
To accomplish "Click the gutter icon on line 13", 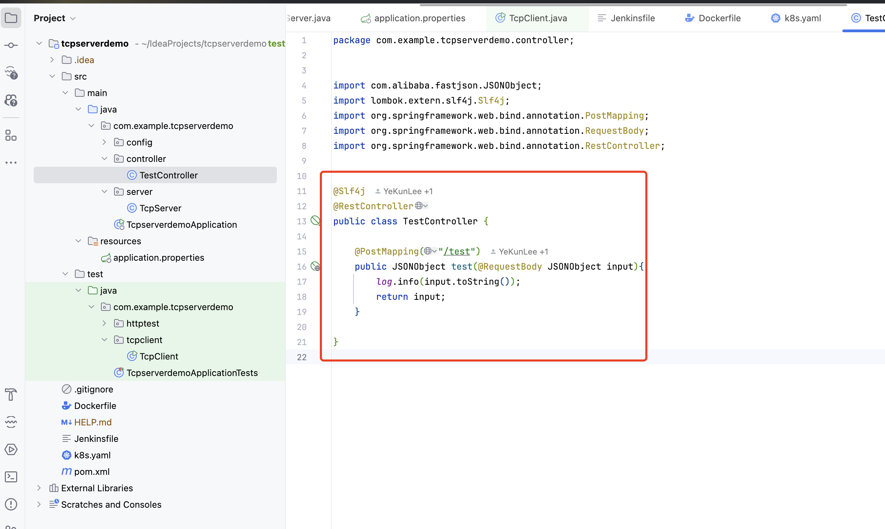I will (x=315, y=221).
